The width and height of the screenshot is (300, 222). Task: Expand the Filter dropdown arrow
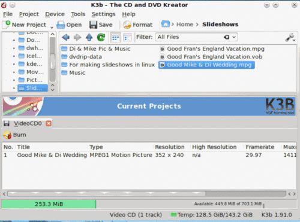(234, 37)
